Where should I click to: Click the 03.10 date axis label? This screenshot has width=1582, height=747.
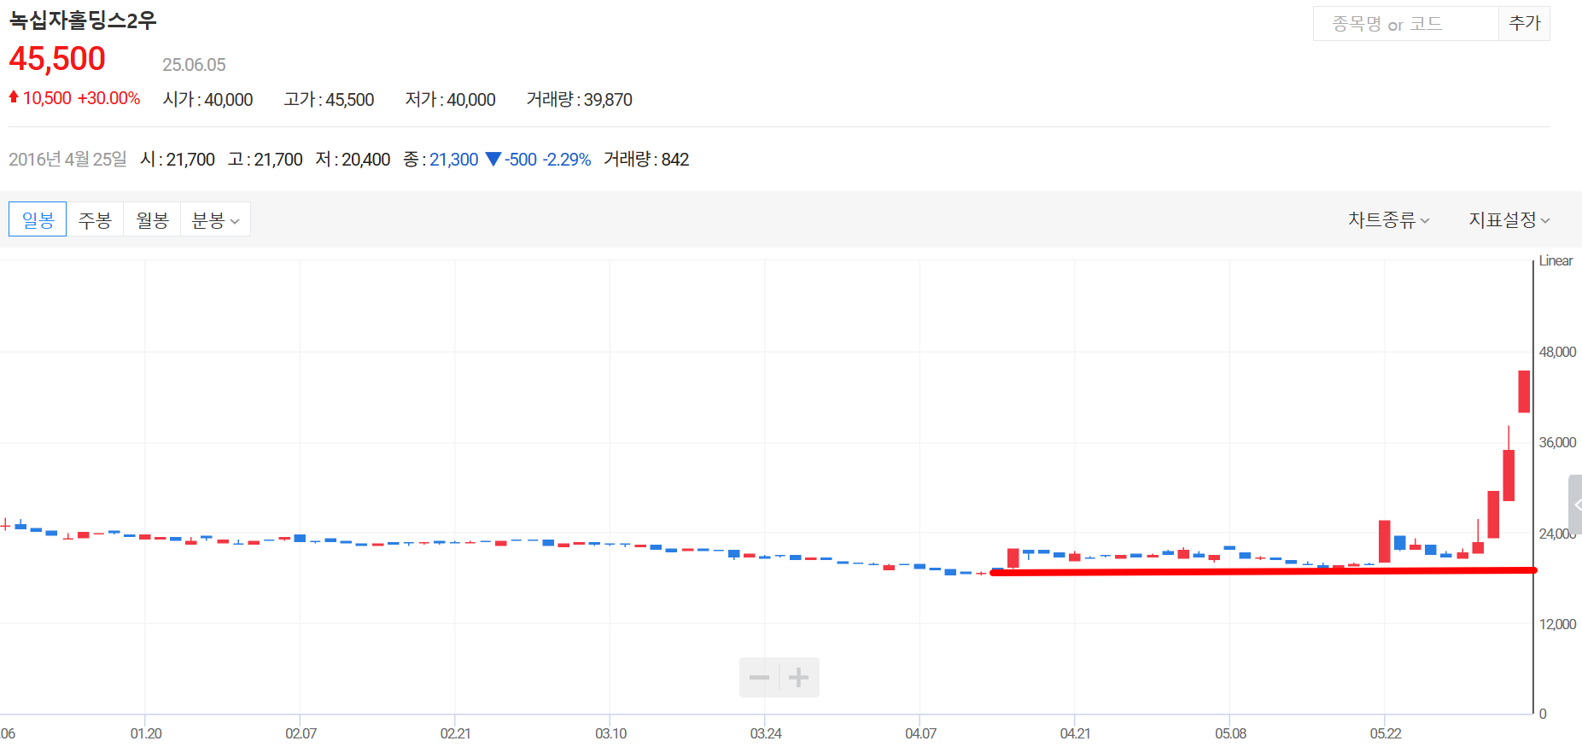pyautogui.click(x=610, y=733)
